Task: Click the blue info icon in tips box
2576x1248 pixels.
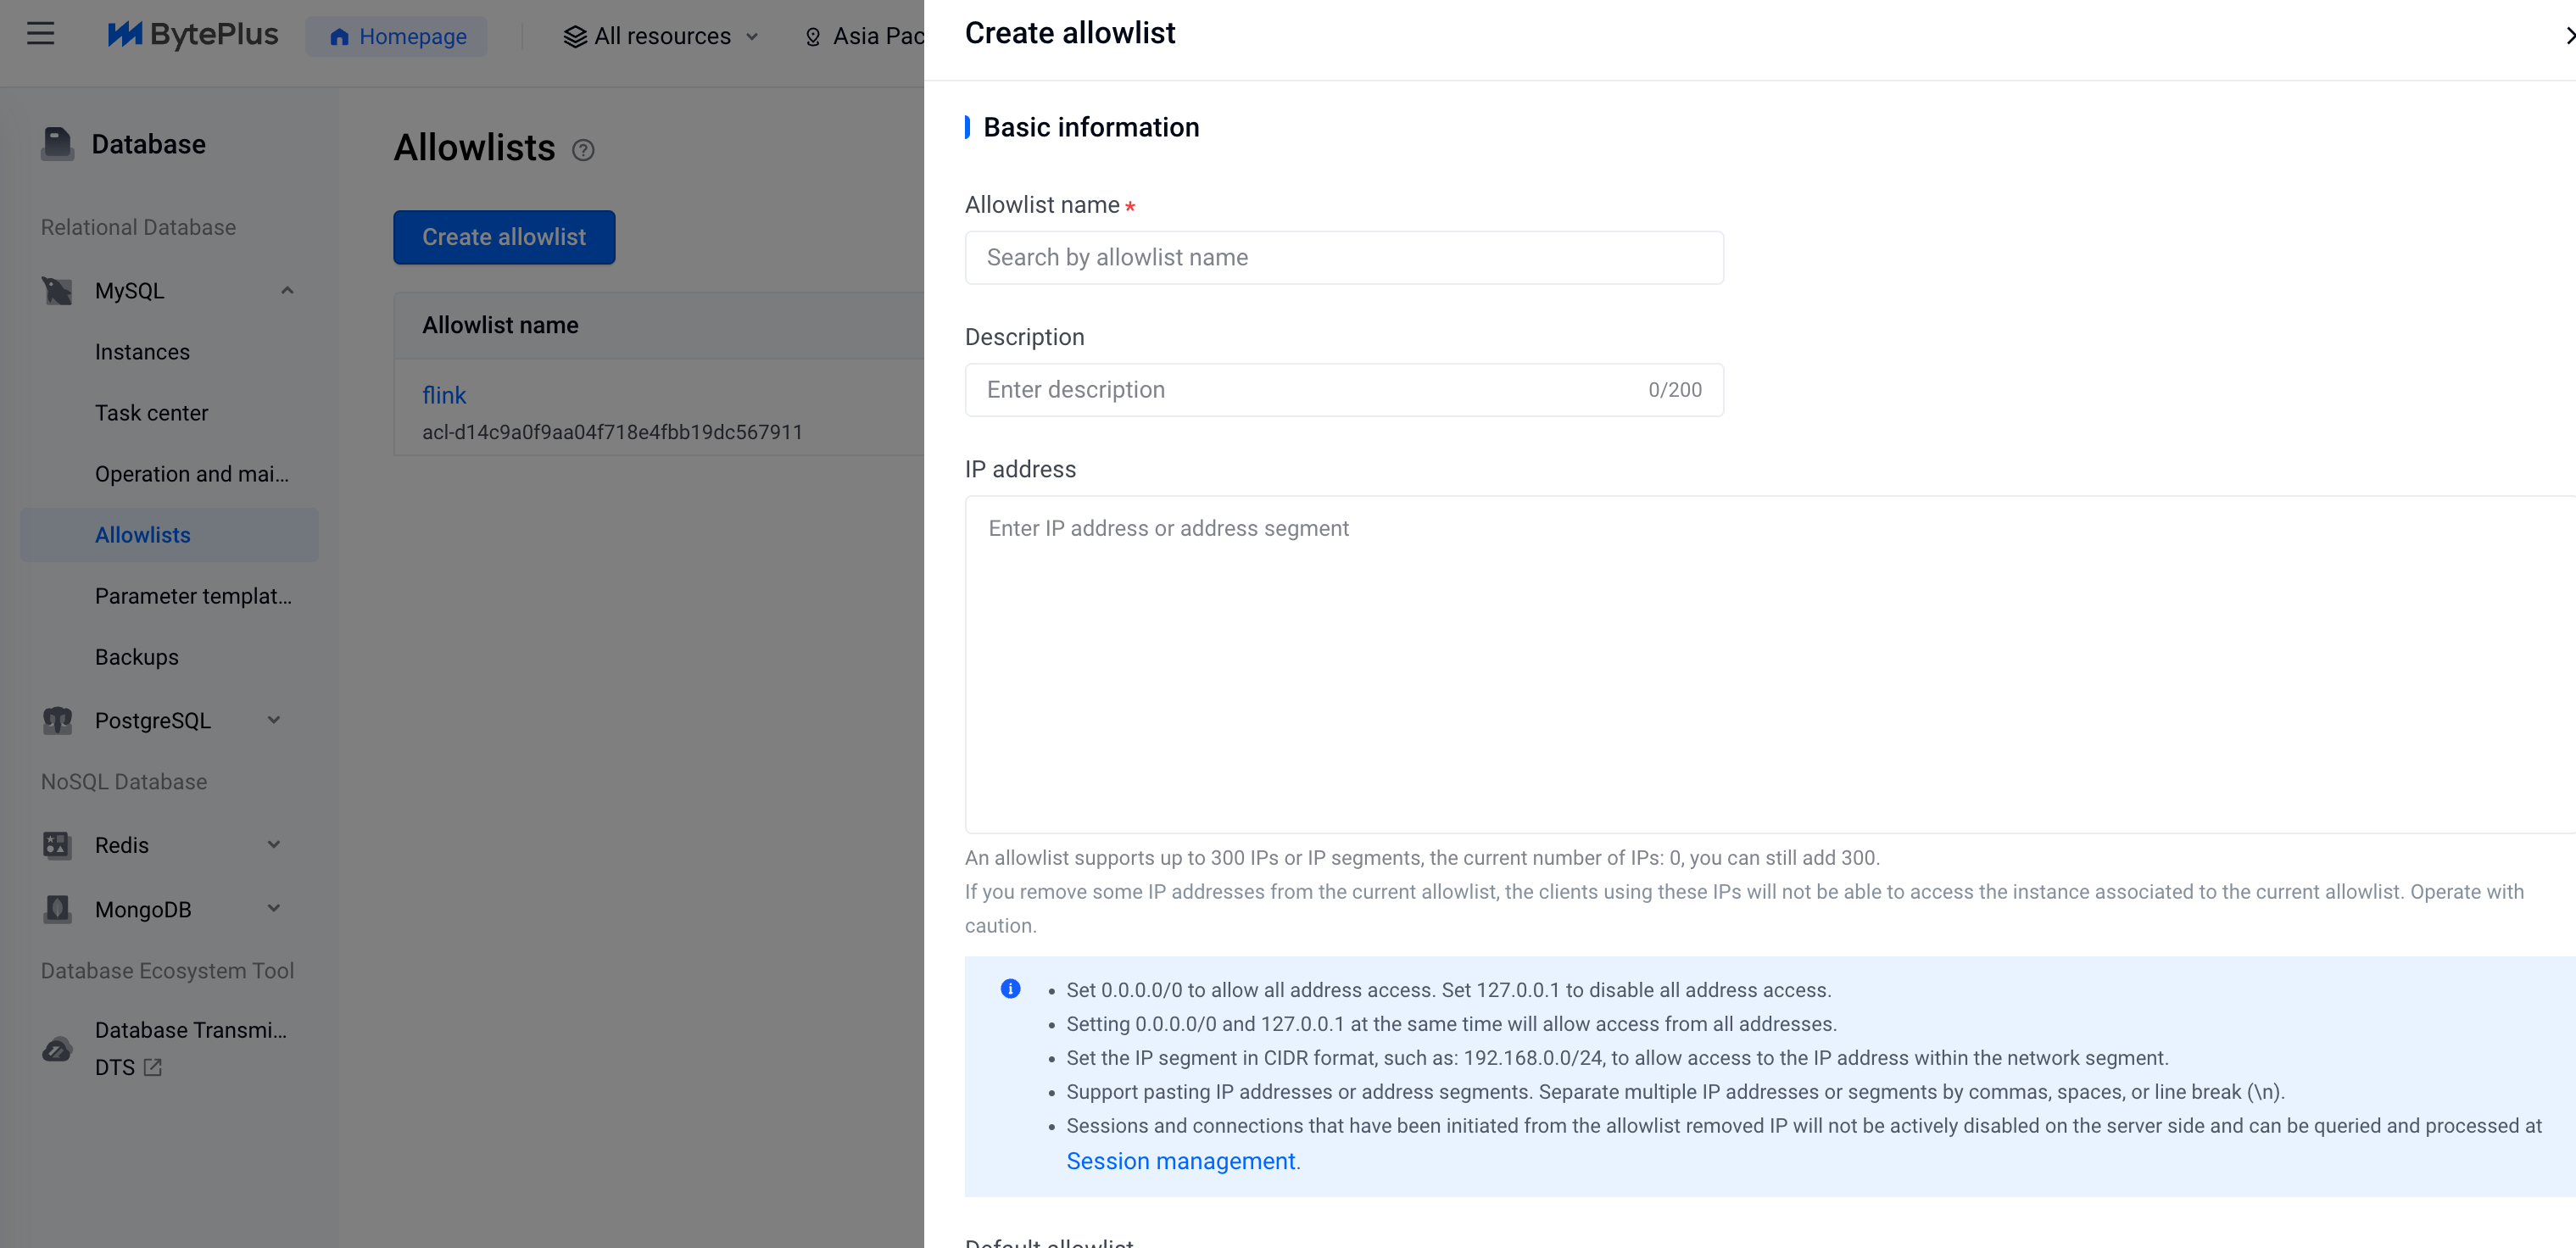Action: coord(1010,989)
